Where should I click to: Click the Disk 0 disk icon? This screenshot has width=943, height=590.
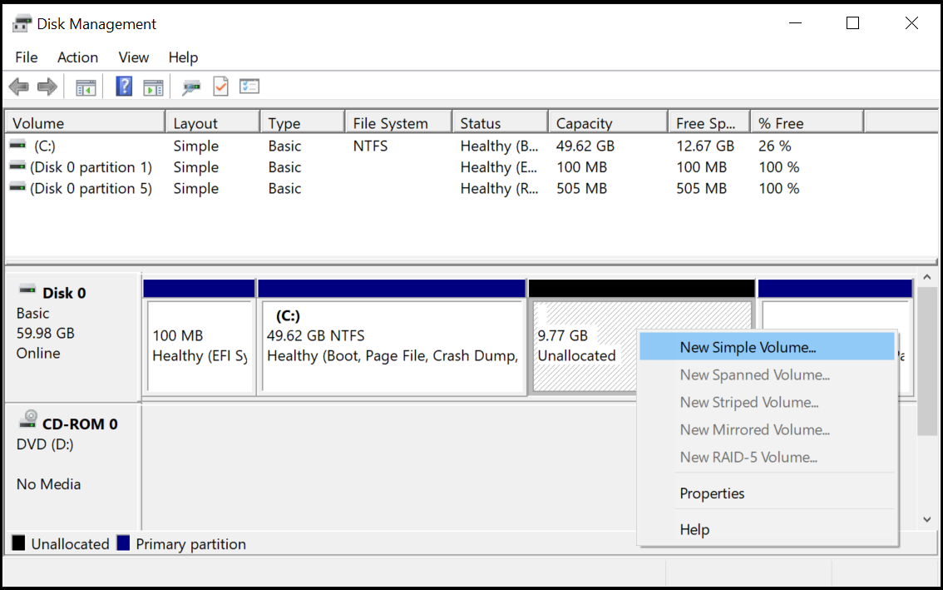27,290
